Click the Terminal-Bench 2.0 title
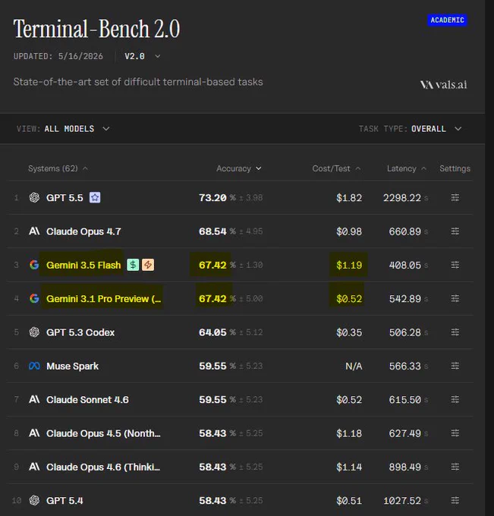Image resolution: width=494 pixels, height=516 pixels. coord(96,29)
